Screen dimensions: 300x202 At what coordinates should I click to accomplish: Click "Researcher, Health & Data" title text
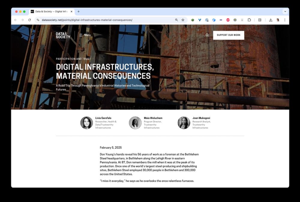point(106,125)
